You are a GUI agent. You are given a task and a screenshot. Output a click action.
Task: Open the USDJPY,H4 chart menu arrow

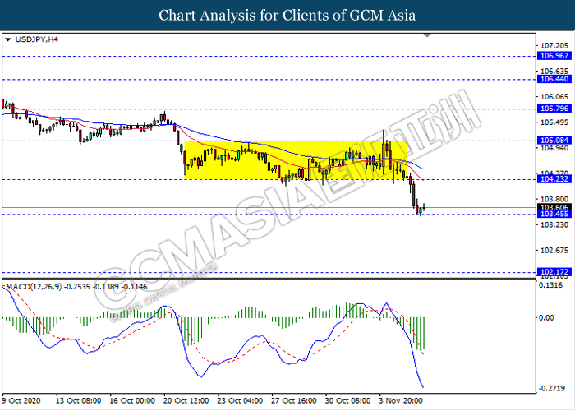click(x=8, y=39)
